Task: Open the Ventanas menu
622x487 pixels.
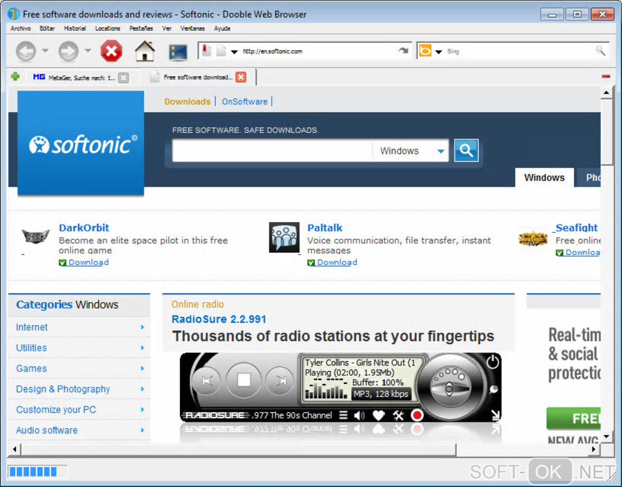Action: click(x=192, y=29)
